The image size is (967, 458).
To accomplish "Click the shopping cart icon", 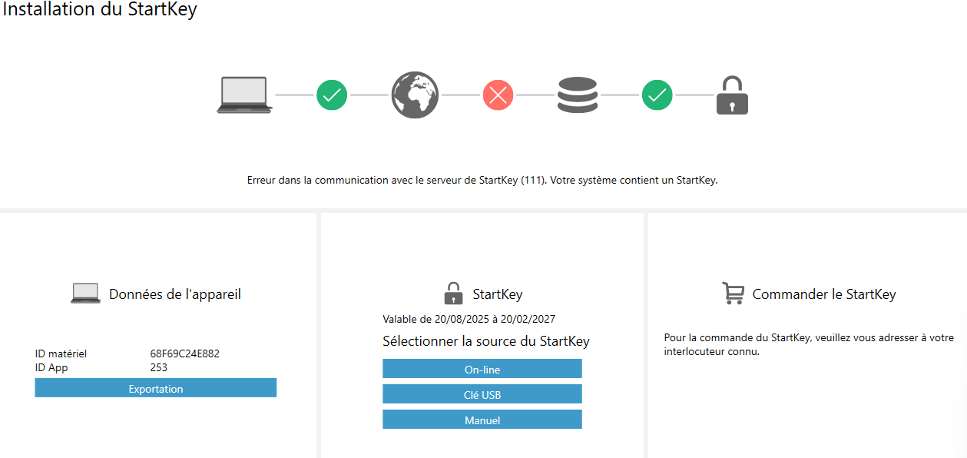I will point(734,293).
